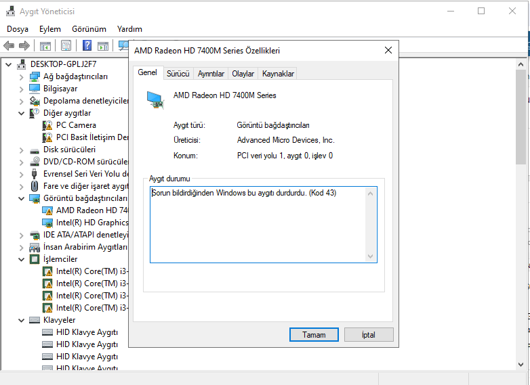Click the PCI veri yolu 1 location text
This screenshot has width=530, height=385.
coord(285,156)
